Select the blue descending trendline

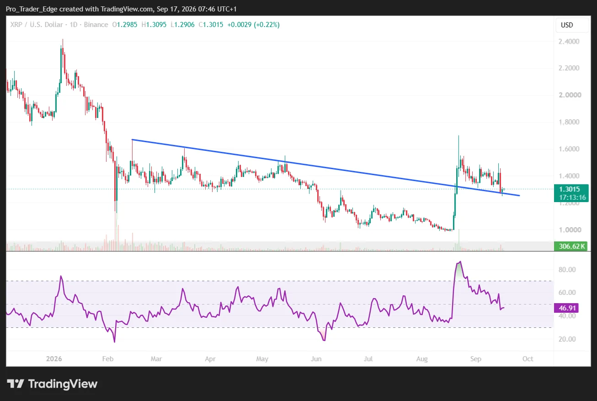tap(325, 167)
